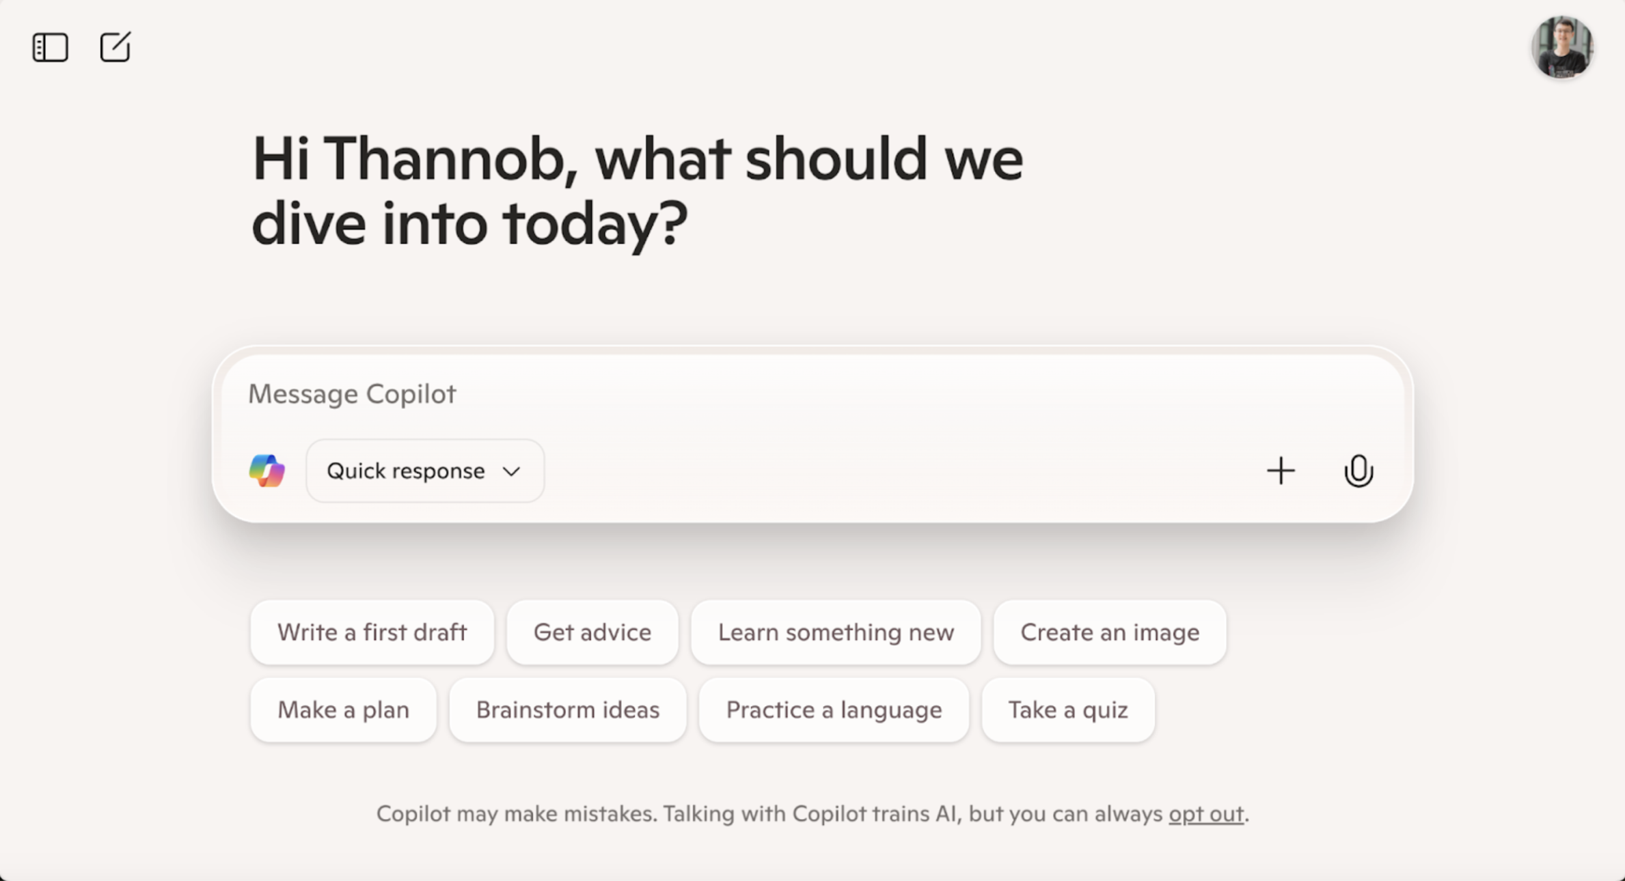Screen dimensions: 1625x881
Task: Click the Quick response chevron arrow
Action: [x=511, y=471]
